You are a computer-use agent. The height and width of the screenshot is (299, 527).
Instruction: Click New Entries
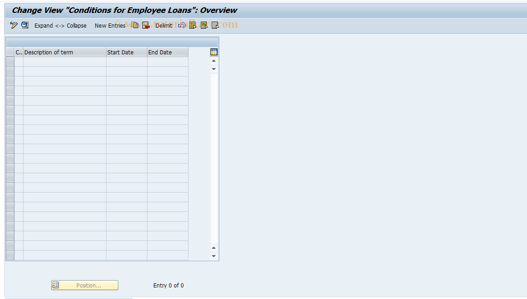[x=110, y=25]
